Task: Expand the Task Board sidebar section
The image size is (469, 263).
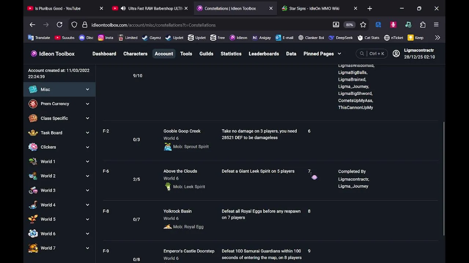Action: pyautogui.click(x=88, y=133)
